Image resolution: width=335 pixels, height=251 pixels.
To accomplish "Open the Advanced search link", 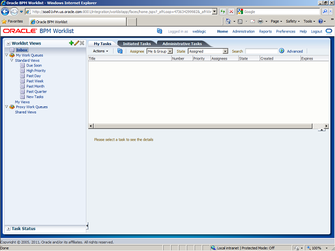I will 295,51.
